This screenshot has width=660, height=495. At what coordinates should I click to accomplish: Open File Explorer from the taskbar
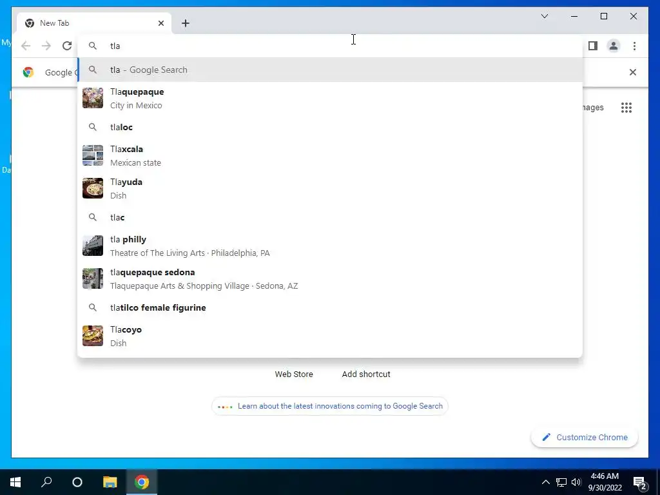coord(110,482)
